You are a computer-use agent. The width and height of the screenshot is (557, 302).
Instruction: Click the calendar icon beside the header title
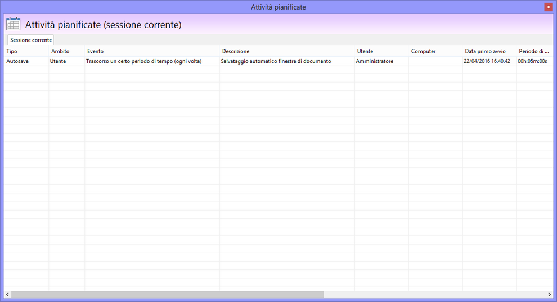(13, 25)
